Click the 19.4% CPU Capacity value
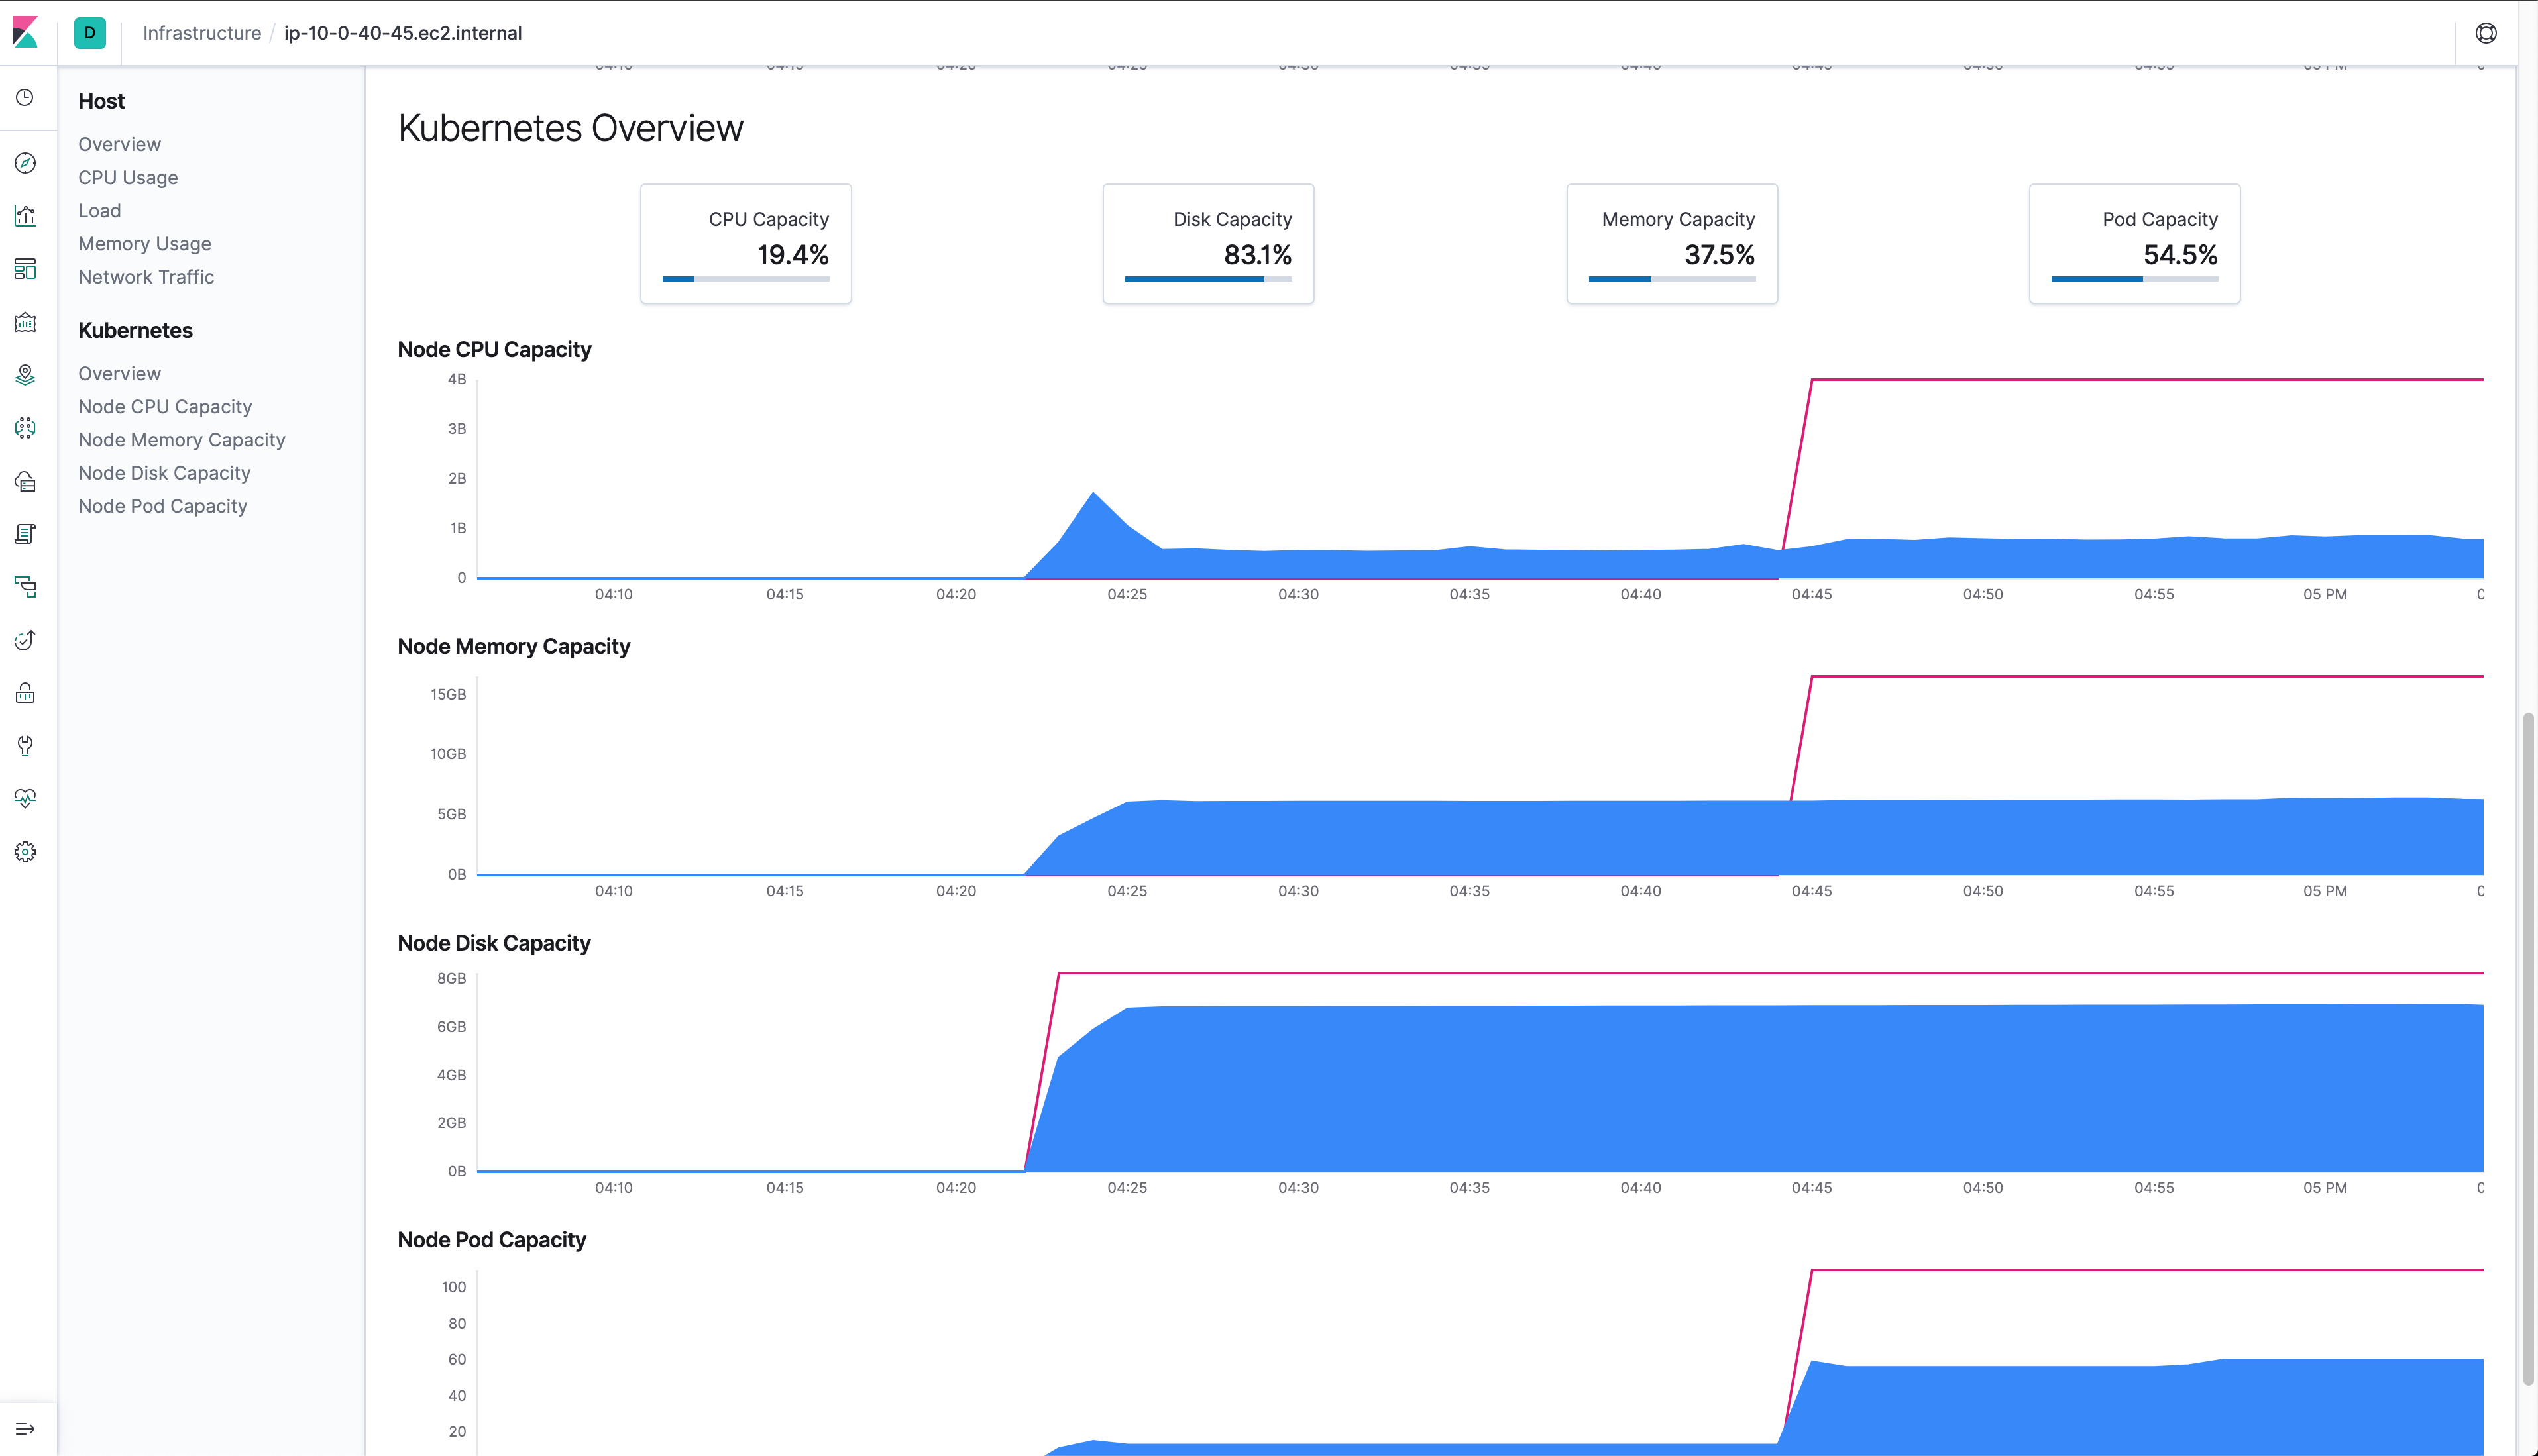 click(793, 255)
